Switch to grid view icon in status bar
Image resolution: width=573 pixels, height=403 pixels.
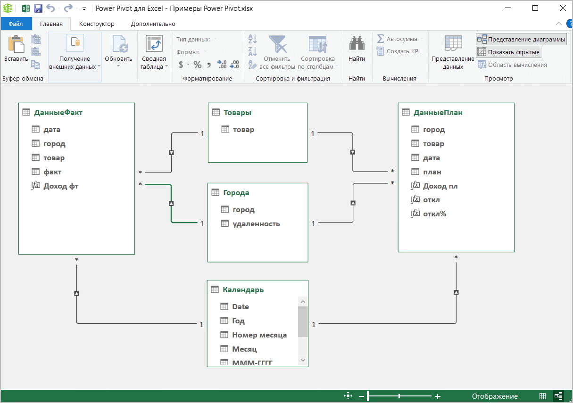(x=543, y=396)
